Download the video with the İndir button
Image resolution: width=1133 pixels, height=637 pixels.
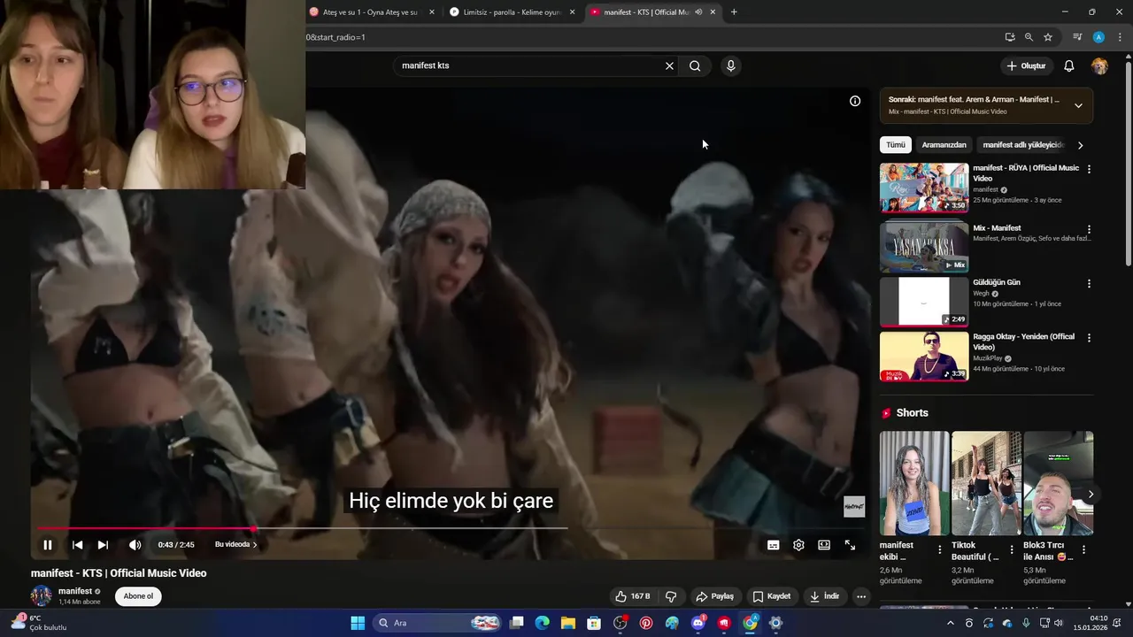824,596
